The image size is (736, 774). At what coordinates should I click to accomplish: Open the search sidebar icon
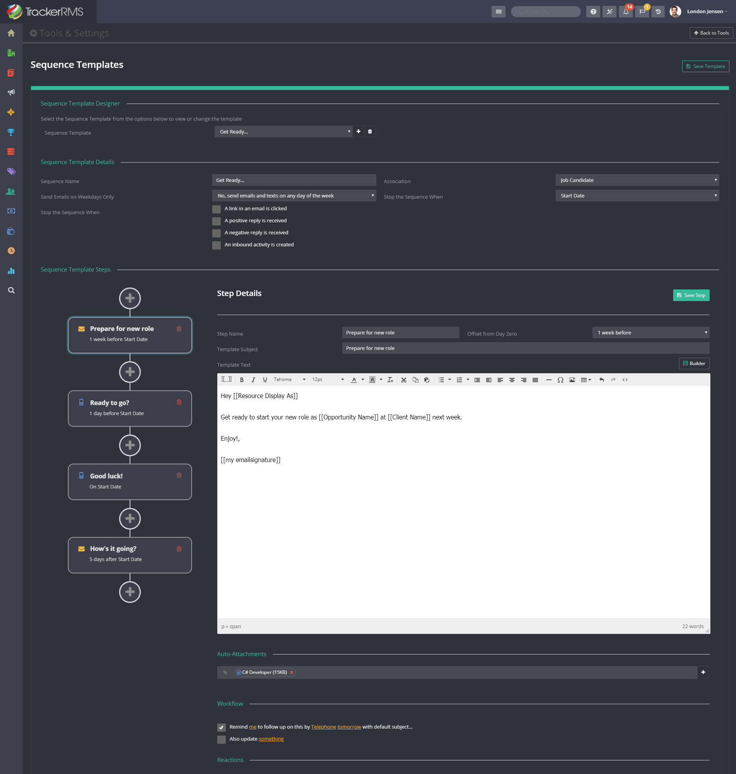click(x=11, y=290)
